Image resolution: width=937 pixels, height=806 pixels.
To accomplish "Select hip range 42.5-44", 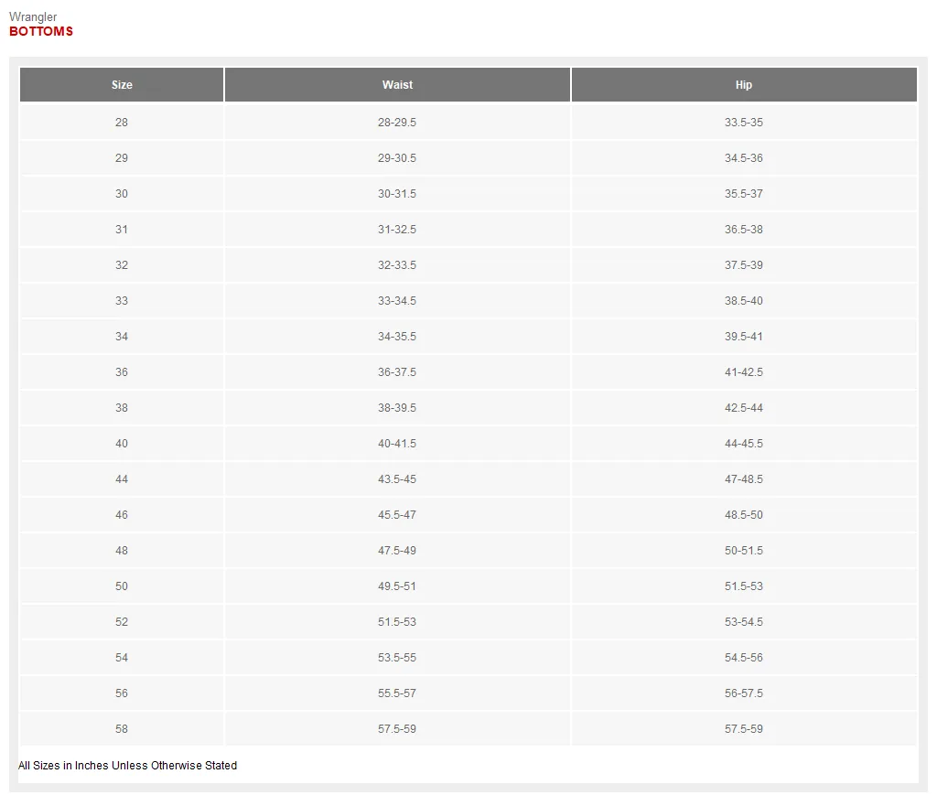I will pyautogui.click(x=744, y=408).
